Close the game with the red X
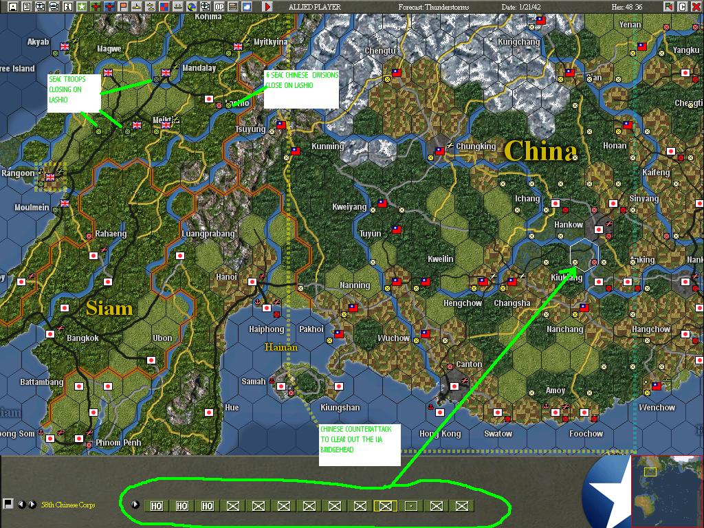This screenshot has width=704, height=528. 696,7
